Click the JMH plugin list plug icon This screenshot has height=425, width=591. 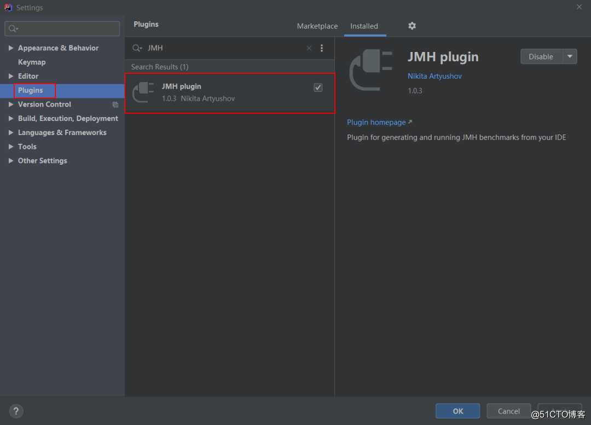[x=143, y=92]
